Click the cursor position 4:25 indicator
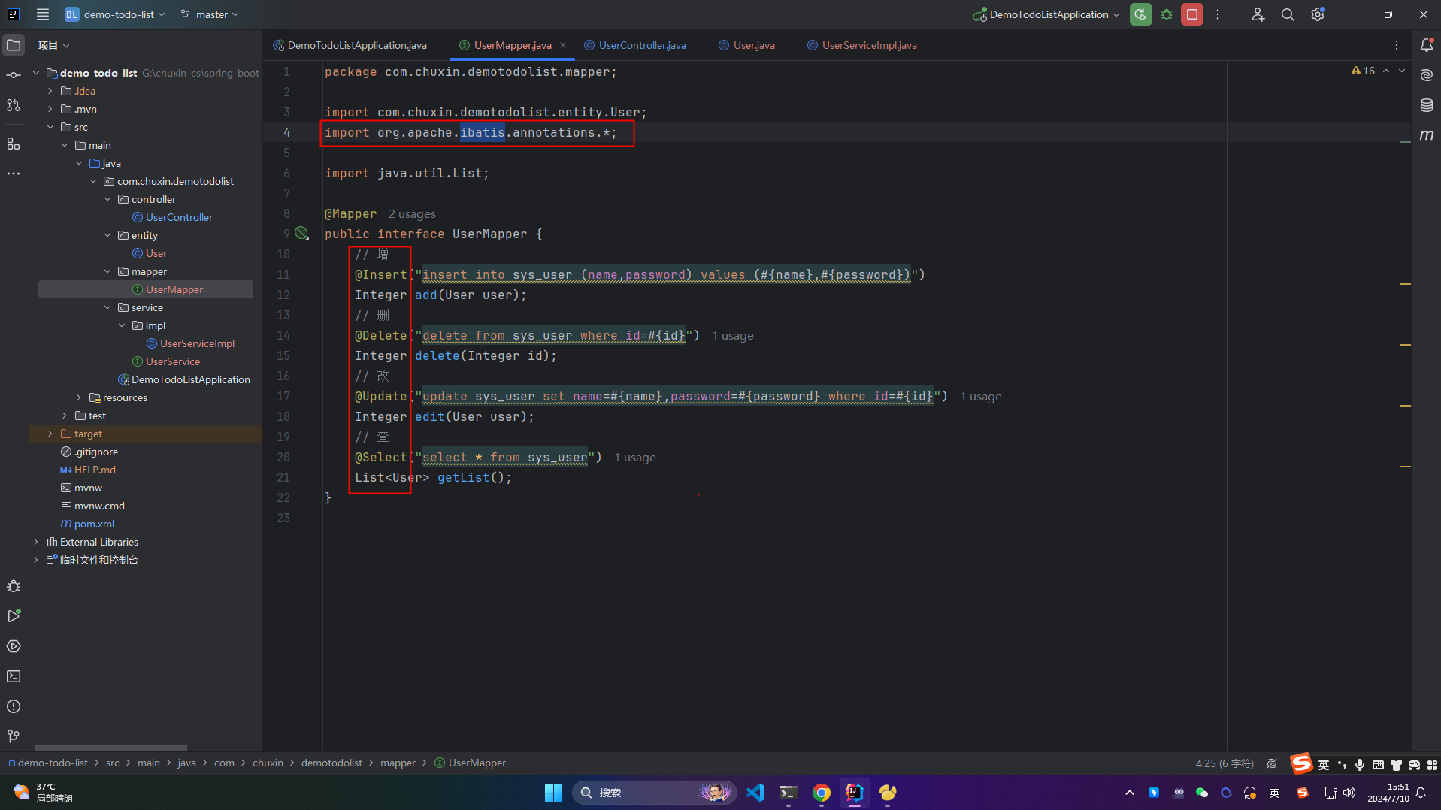The image size is (1441, 810). [1225, 763]
